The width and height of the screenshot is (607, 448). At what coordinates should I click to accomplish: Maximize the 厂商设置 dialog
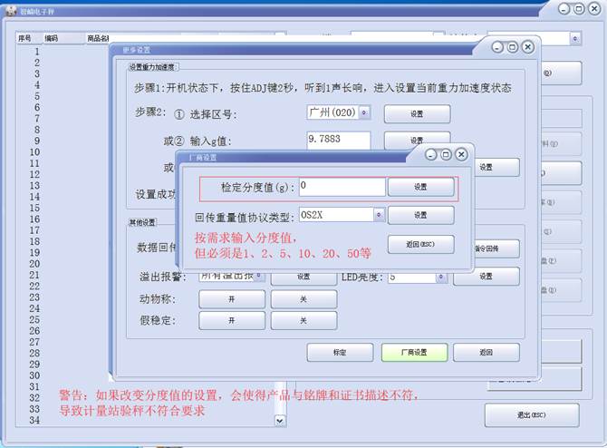[446, 155]
